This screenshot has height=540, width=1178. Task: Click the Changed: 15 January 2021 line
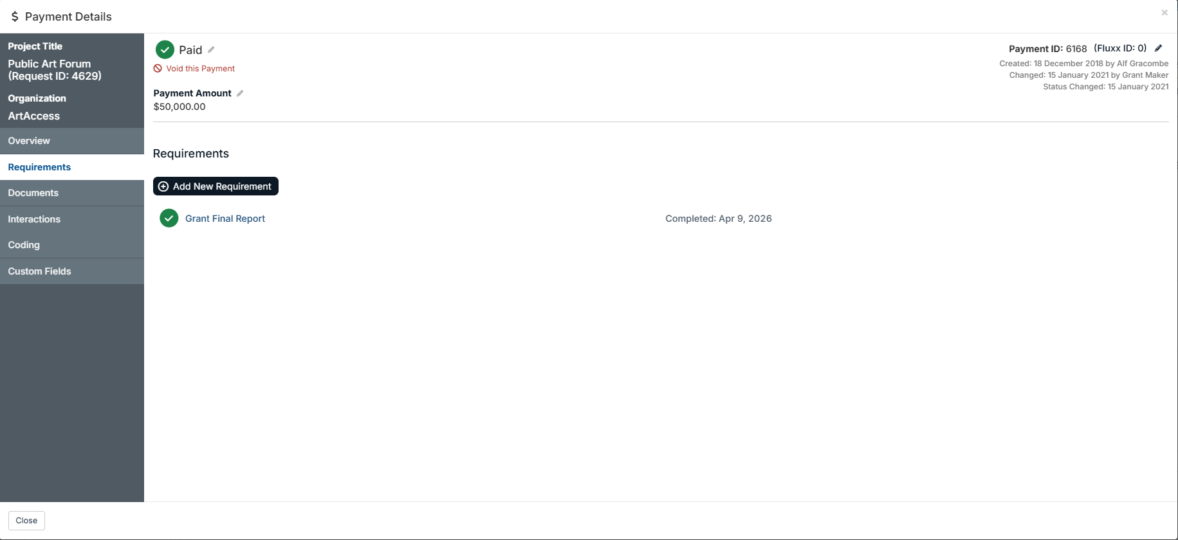pyautogui.click(x=1089, y=75)
